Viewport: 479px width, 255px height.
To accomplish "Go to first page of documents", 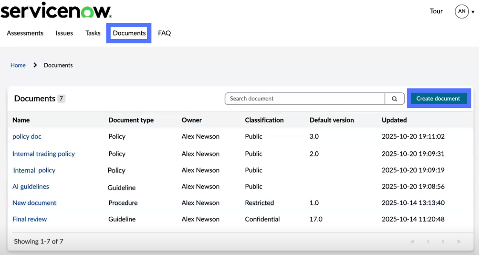I will 412,241.
